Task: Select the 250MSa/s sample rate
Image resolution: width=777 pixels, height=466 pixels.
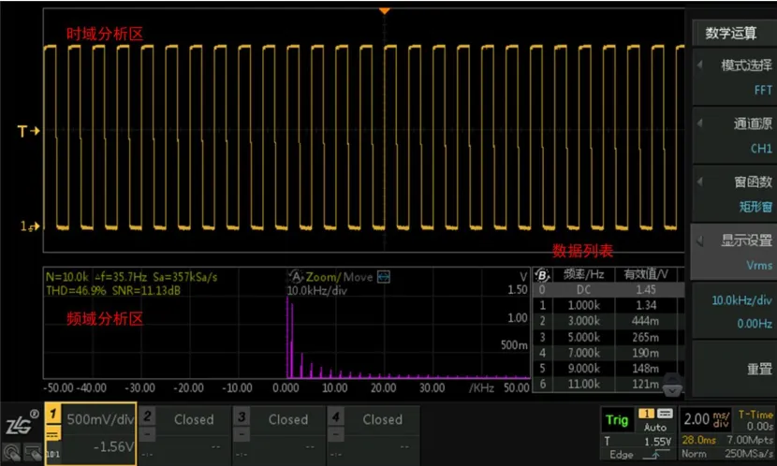Action: 748,454
